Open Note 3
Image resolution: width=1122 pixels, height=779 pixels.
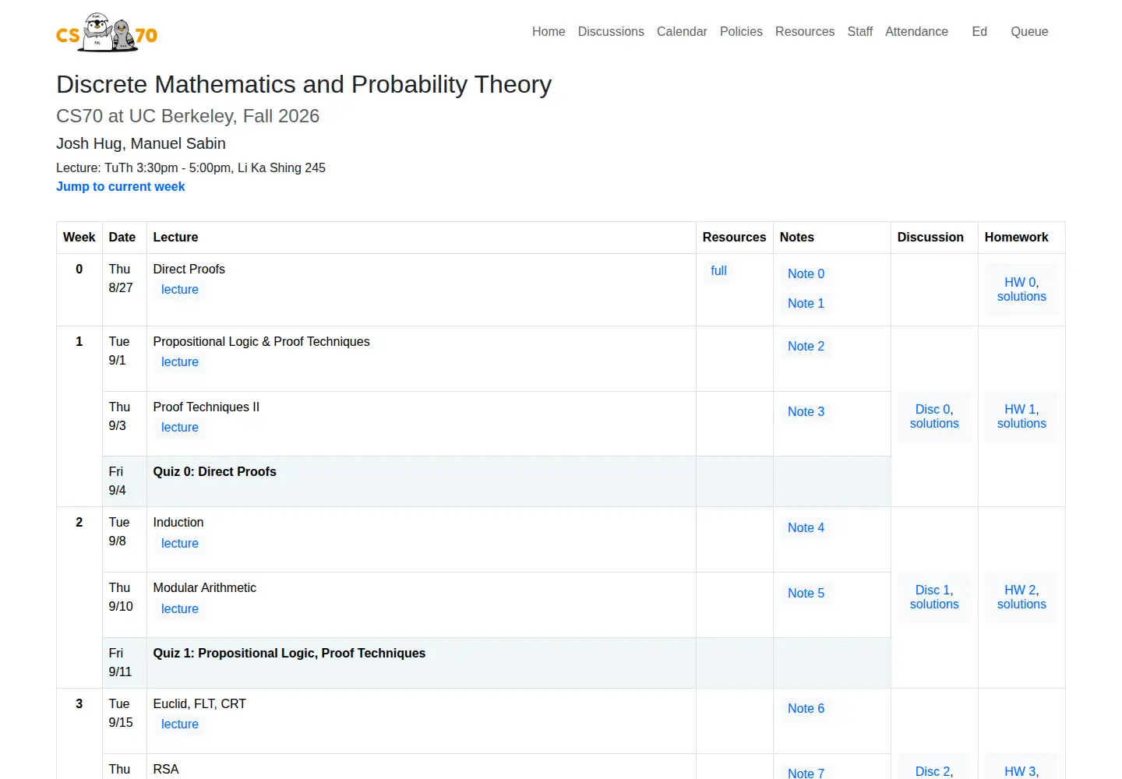click(806, 411)
